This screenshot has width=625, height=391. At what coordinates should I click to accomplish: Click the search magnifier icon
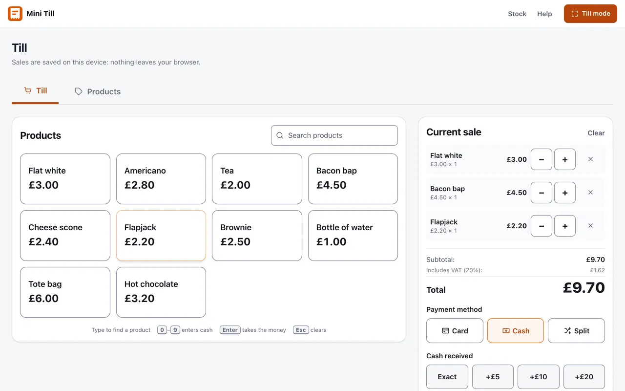tap(280, 135)
